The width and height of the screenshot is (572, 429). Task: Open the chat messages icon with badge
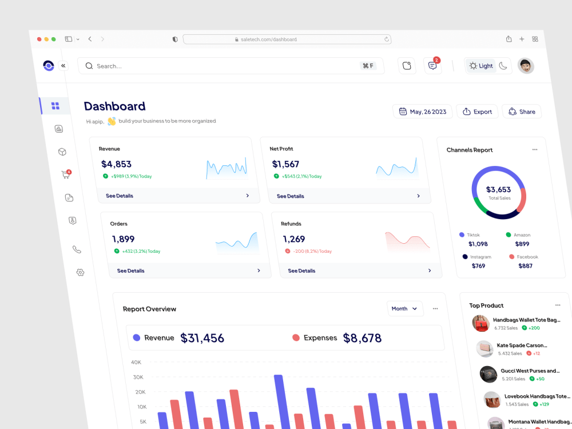(x=432, y=66)
